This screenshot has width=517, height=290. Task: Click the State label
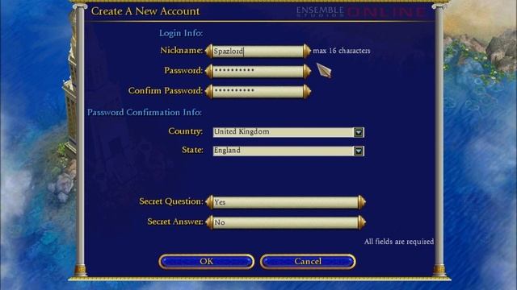coord(192,150)
